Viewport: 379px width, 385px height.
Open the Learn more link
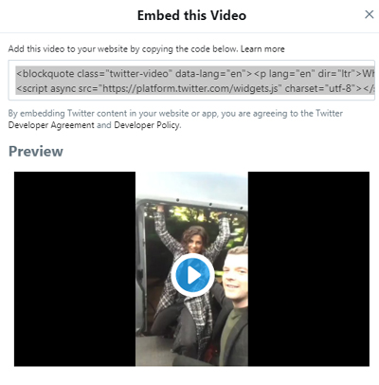pyautogui.click(x=262, y=49)
